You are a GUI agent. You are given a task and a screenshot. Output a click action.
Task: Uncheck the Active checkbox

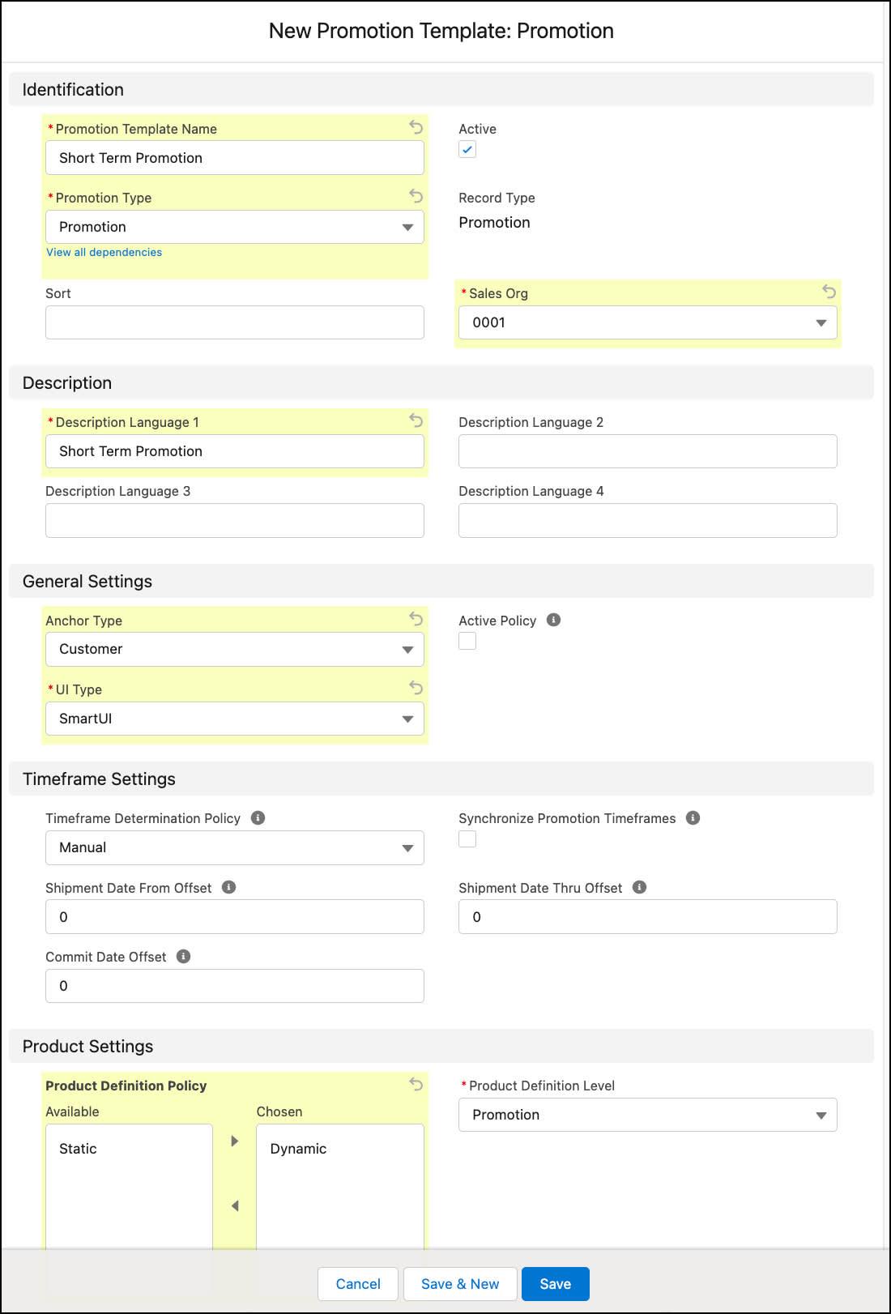point(467,149)
